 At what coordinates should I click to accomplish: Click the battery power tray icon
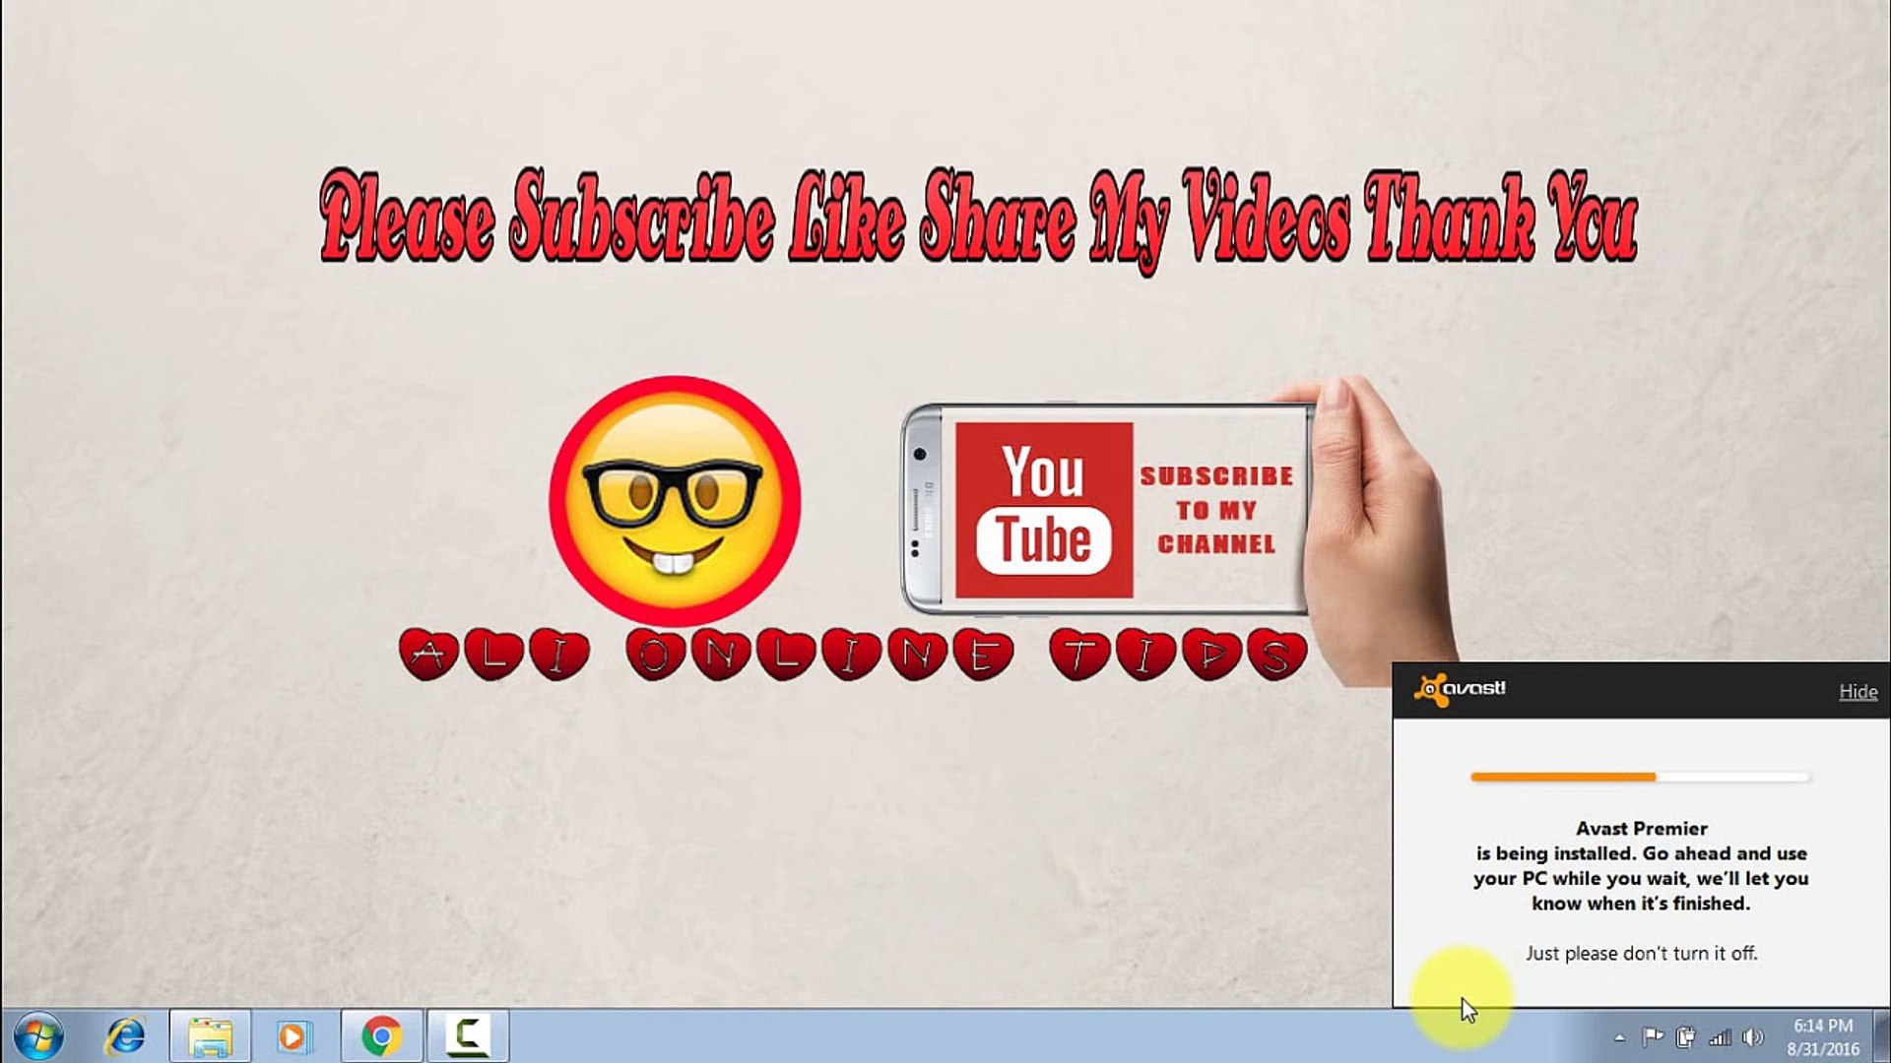1685,1037
